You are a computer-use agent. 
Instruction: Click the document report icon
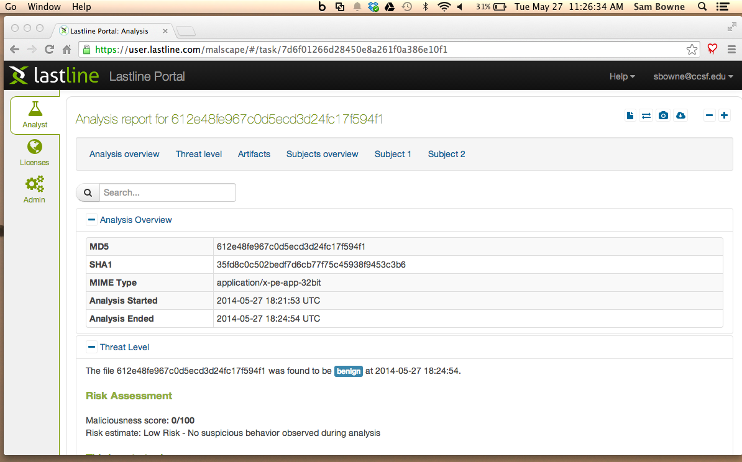point(630,115)
